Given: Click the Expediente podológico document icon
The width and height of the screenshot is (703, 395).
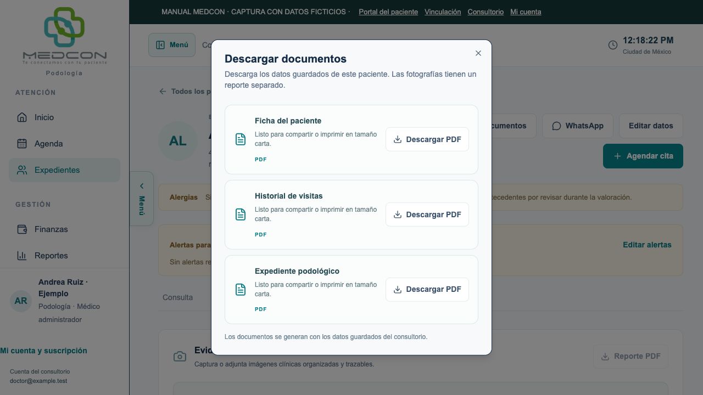Looking at the screenshot, I should [241, 289].
